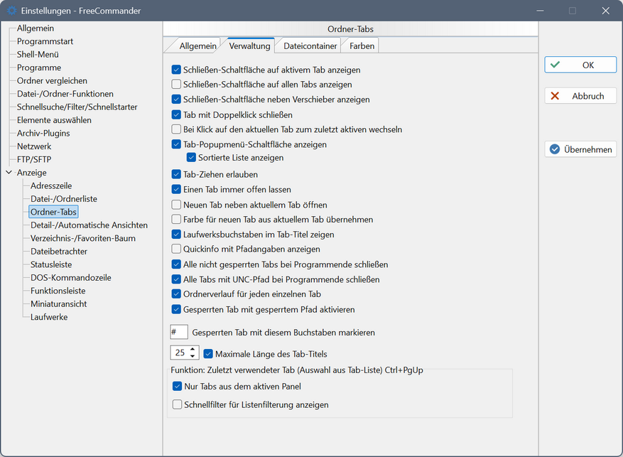Uncheck Sortierte Liste anzeigen
Viewport: 623px width, 457px height.
(x=191, y=158)
